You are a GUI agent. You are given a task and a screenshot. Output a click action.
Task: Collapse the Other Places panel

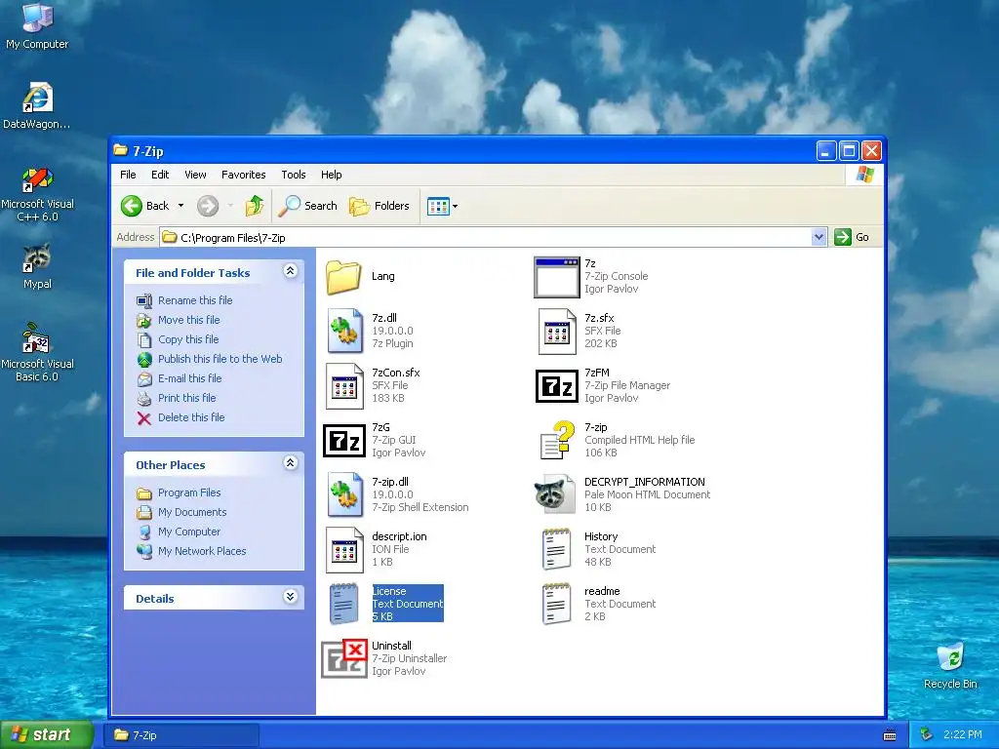coord(291,463)
